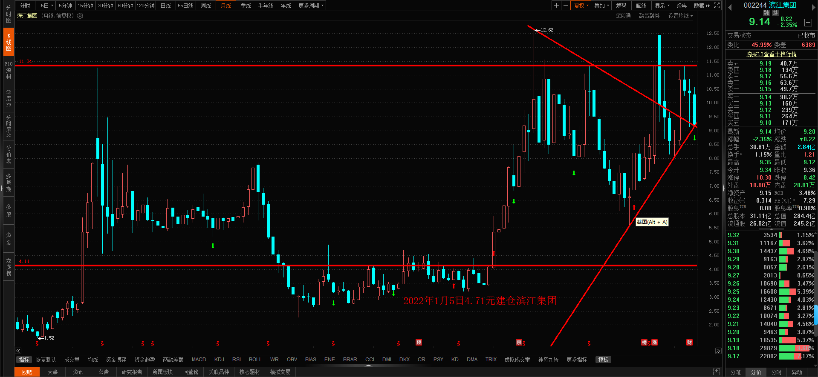
Task: Open 多周期 in left sidebar
Action: pos(9,183)
